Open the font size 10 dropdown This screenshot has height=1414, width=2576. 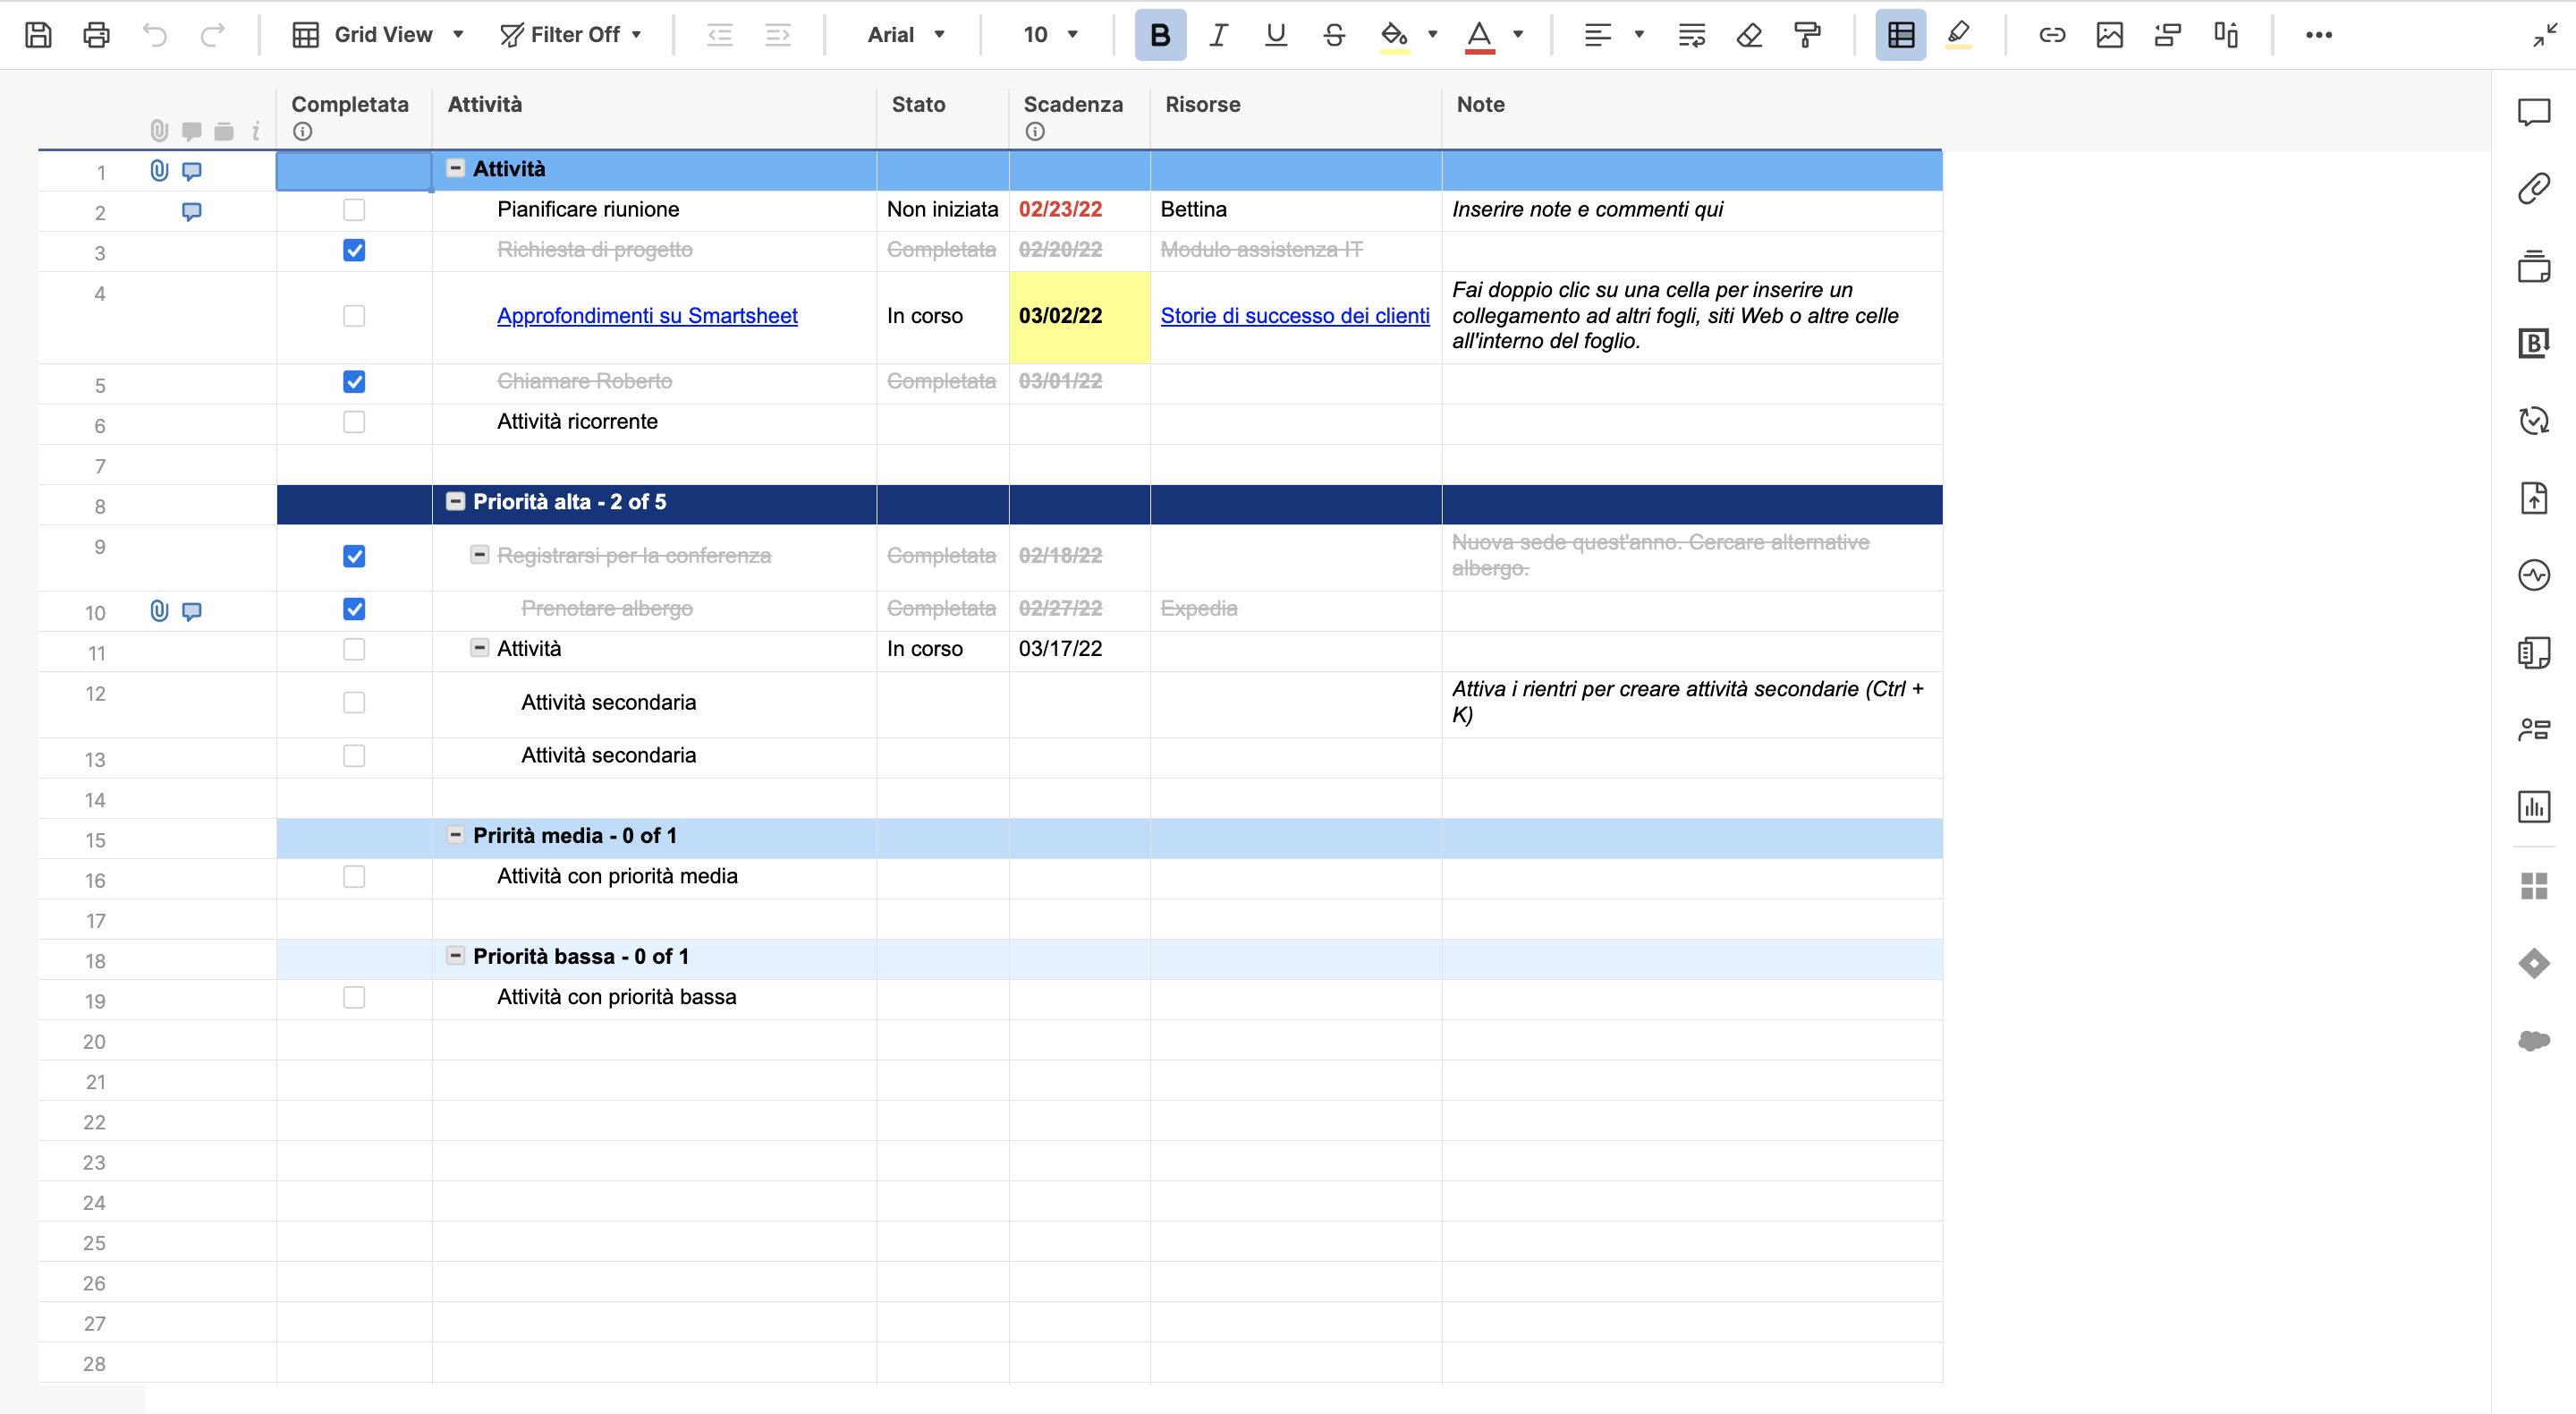point(1050,35)
